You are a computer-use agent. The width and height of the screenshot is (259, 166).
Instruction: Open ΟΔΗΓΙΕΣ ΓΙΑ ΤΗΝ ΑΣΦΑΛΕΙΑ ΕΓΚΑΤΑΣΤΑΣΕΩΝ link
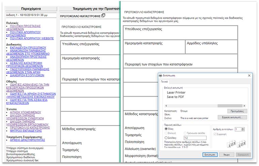(x=27, y=101)
